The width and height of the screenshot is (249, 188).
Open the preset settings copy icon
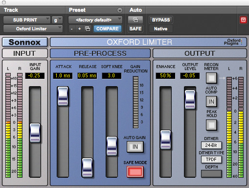(x=88, y=29)
